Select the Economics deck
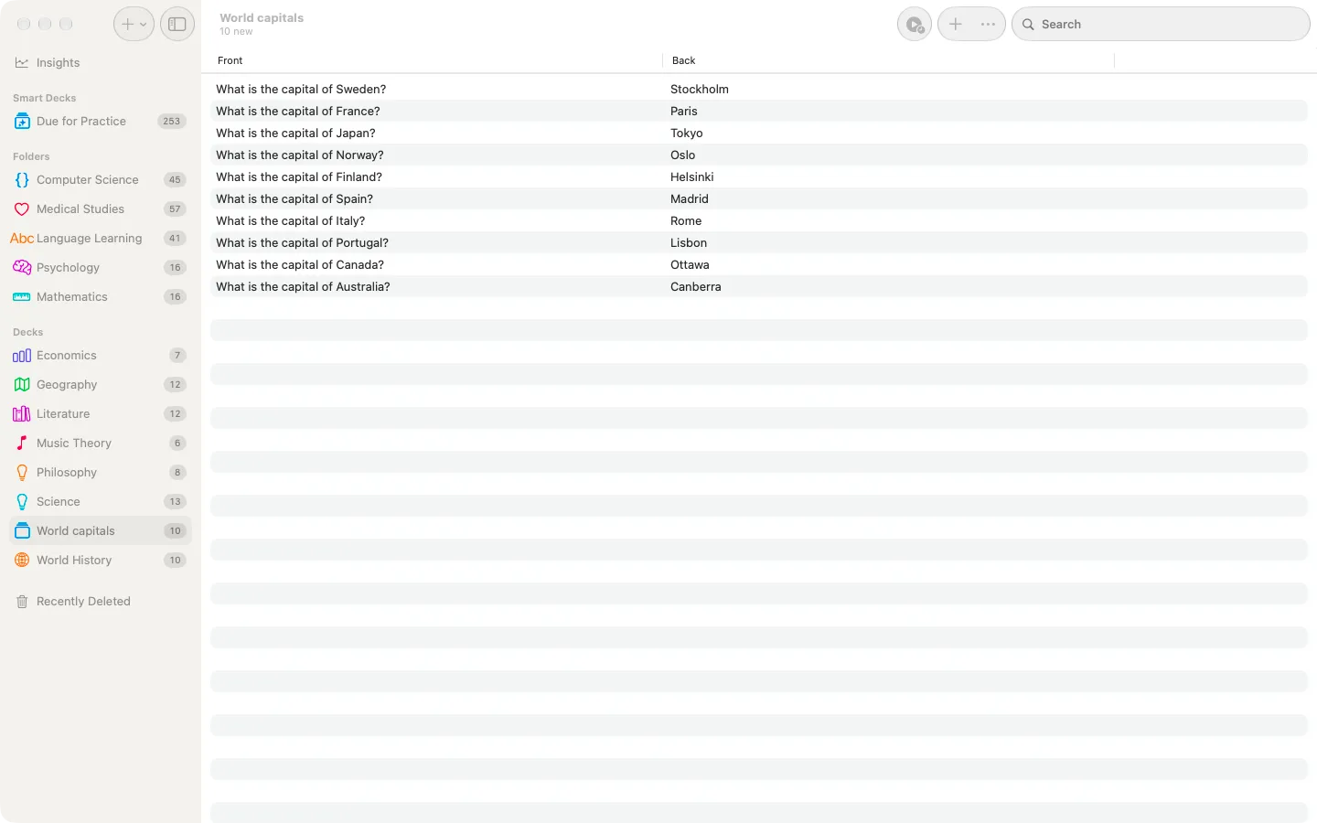The width and height of the screenshot is (1317, 823). pyautogui.click(x=101, y=356)
